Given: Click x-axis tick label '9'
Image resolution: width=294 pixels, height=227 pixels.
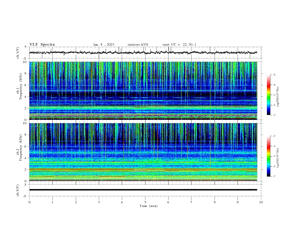Looking at the screenshot, I should click(x=238, y=202).
